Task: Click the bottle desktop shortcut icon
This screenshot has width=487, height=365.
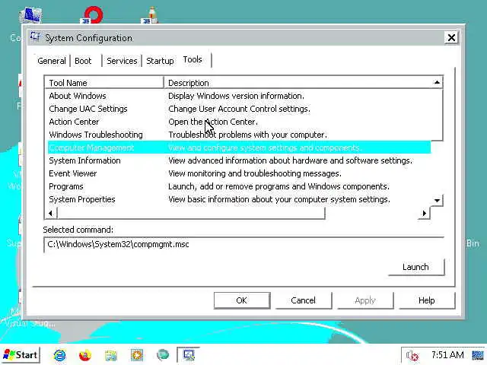Action: tap(151, 15)
